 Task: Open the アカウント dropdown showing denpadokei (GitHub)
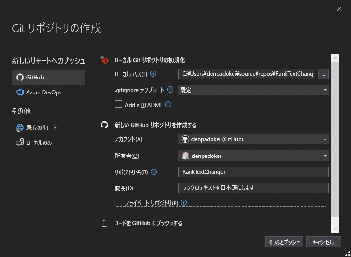point(253,139)
